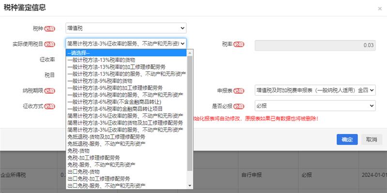Click the 取消 button
The image size is (387, 193).
click(x=371, y=139)
